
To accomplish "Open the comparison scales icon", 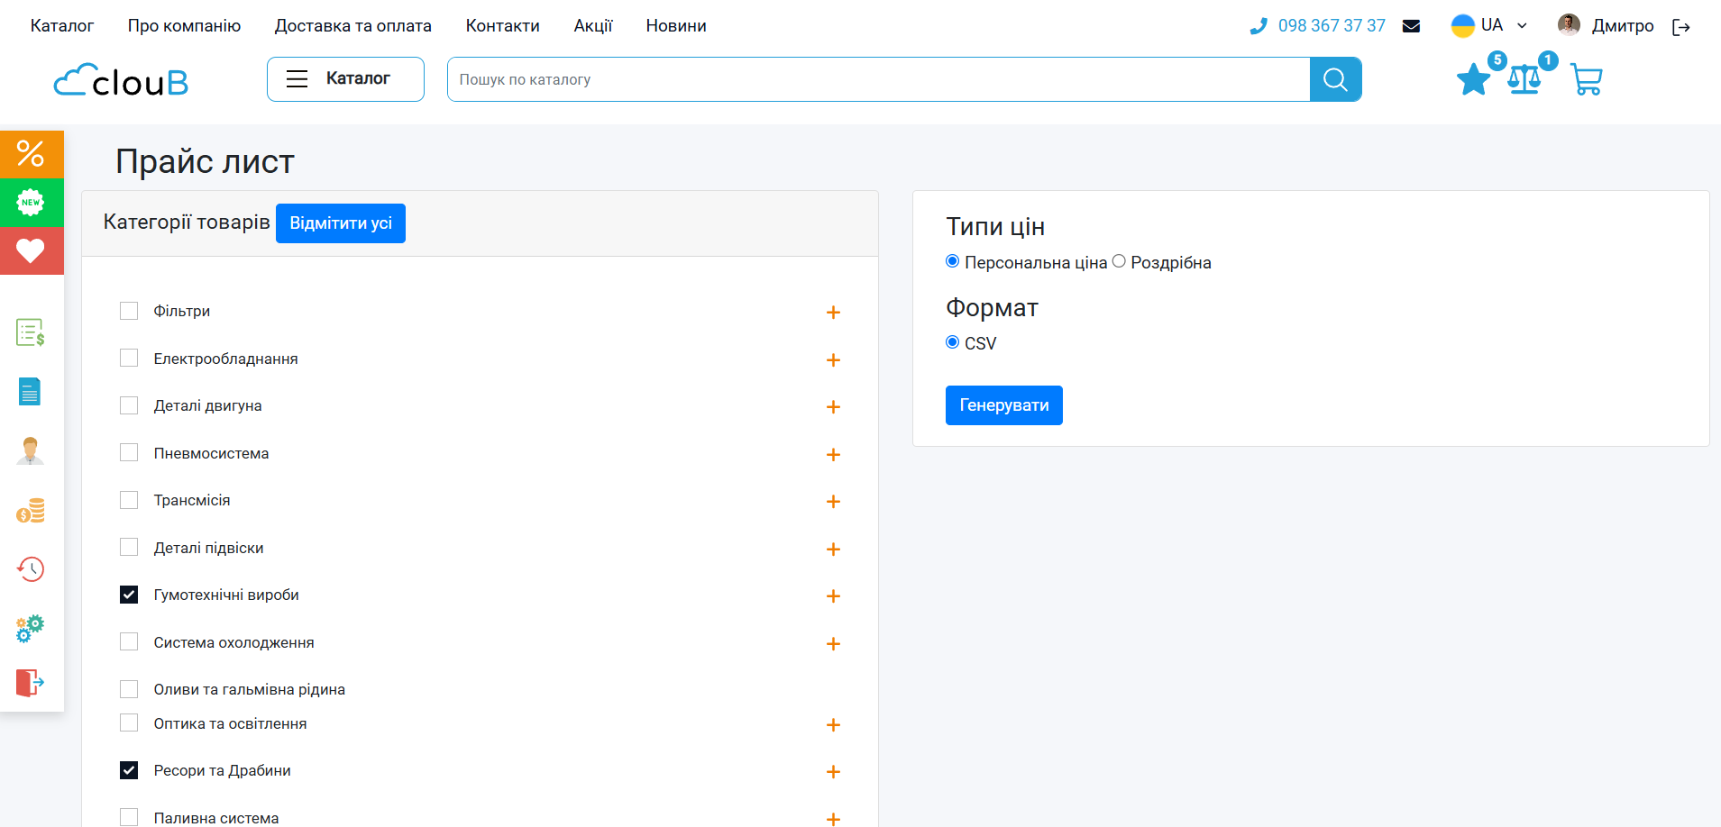I will click(1524, 79).
